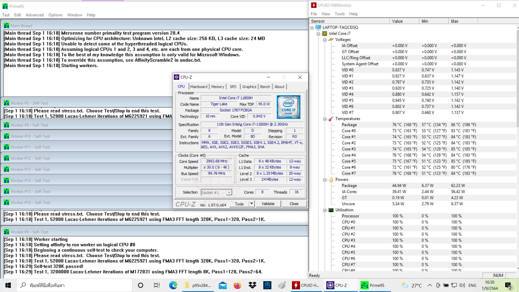
Task: Open the Socket #1 selection dropdown
Action: (229, 192)
